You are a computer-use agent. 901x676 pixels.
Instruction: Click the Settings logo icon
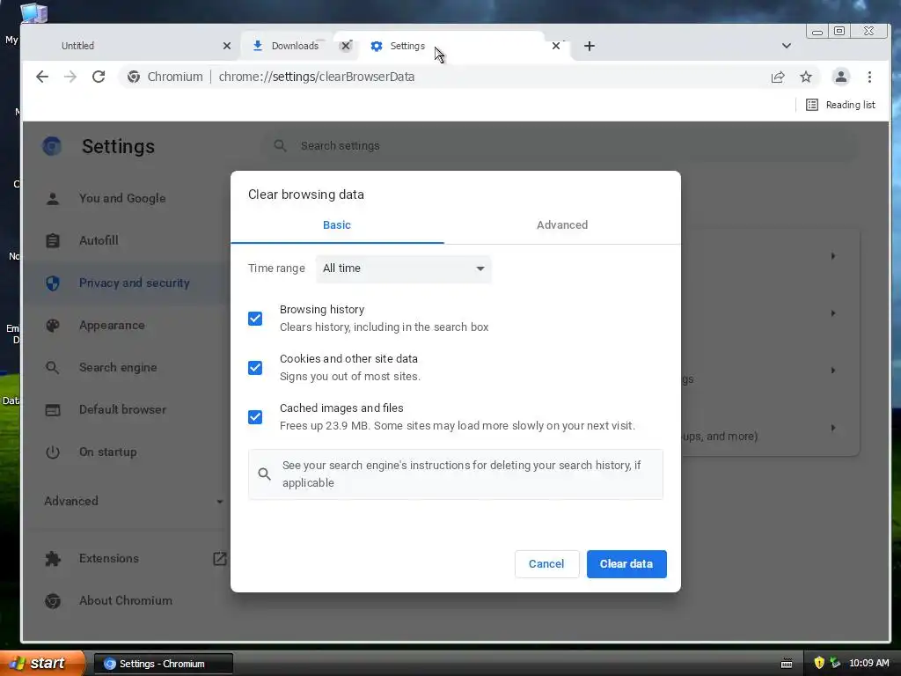(x=52, y=146)
